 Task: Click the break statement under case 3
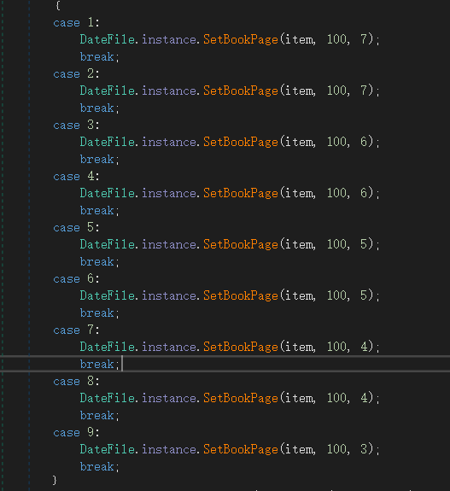(100, 160)
